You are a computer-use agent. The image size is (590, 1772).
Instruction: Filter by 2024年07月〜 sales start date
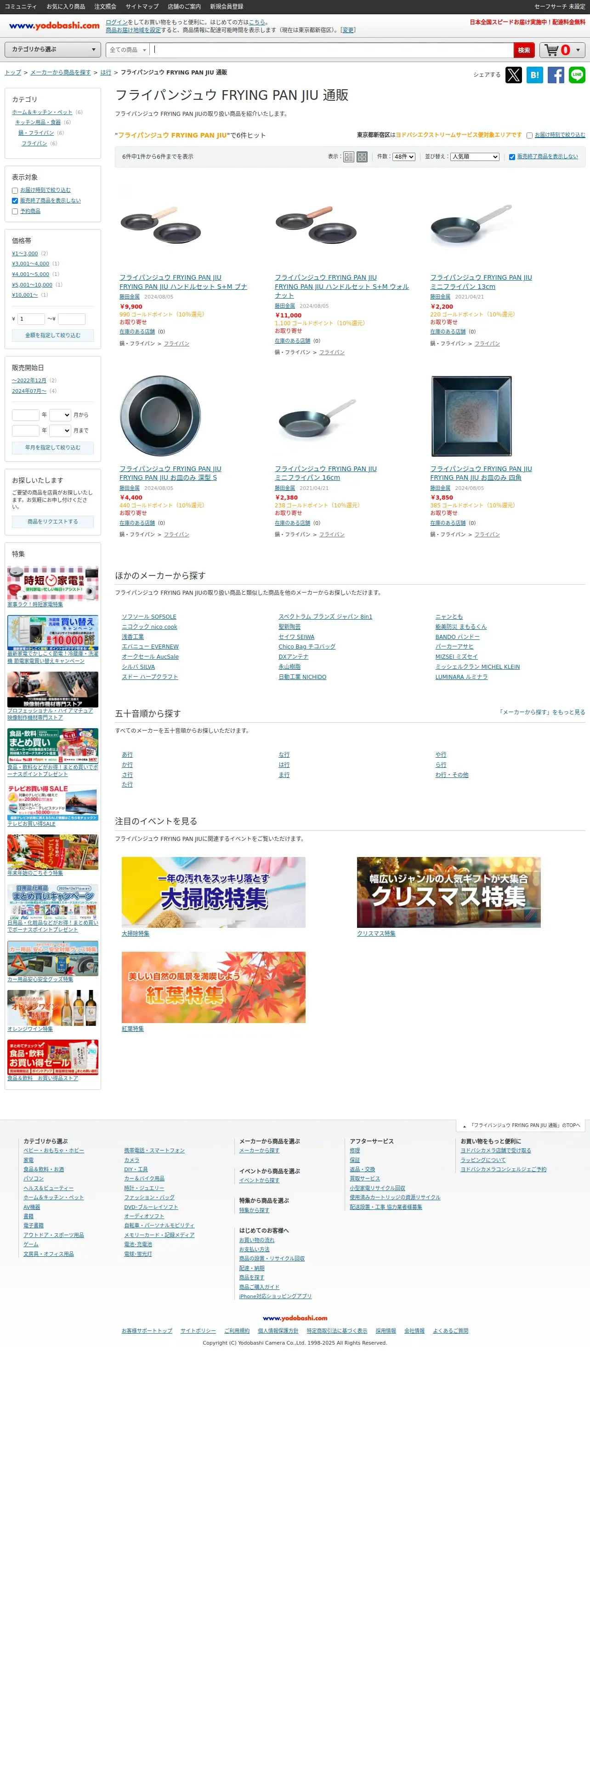click(29, 391)
